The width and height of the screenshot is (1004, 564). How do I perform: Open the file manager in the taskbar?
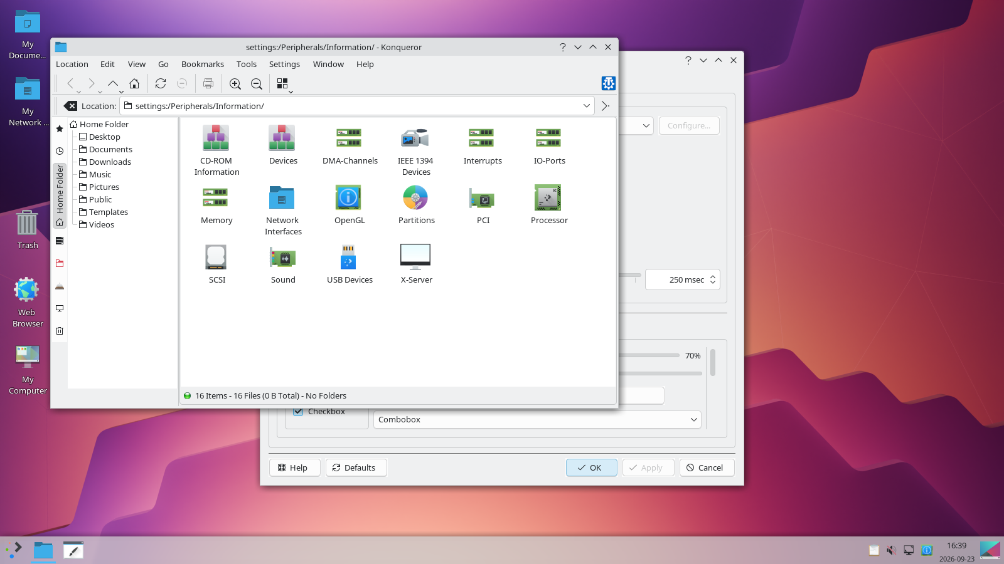pyautogui.click(x=43, y=551)
